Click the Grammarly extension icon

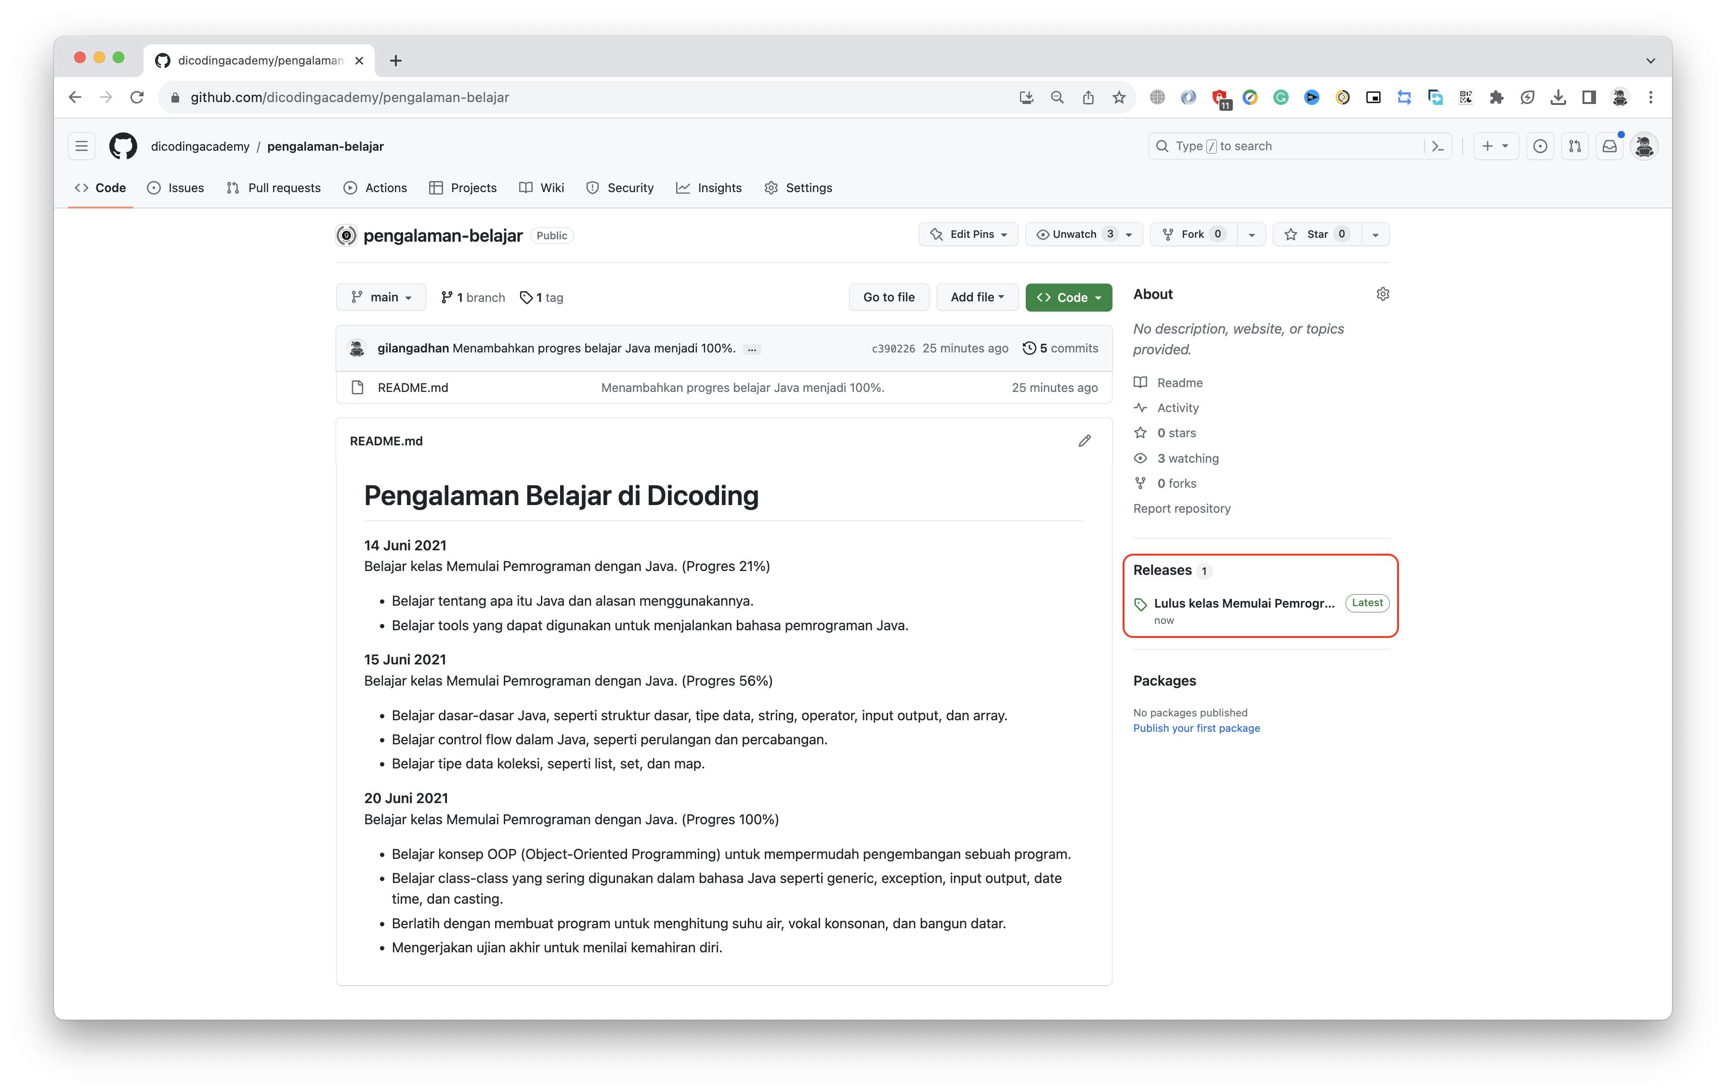pyautogui.click(x=1281, y=97)
